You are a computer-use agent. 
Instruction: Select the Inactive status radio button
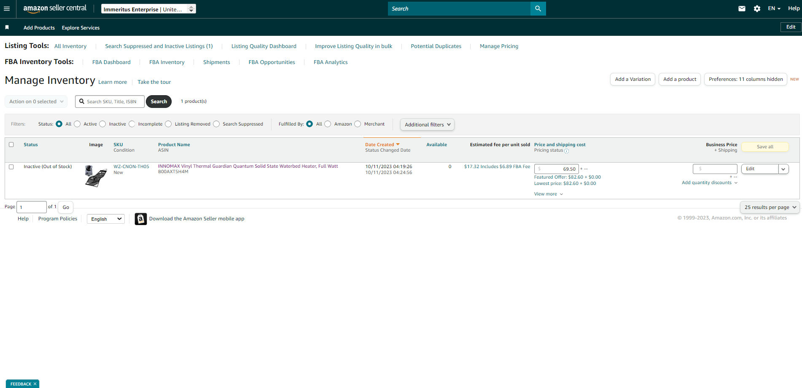(102, 124)
